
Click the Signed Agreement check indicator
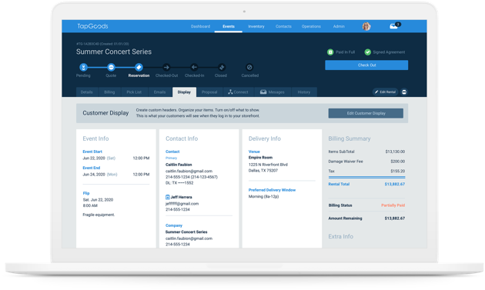384,52
